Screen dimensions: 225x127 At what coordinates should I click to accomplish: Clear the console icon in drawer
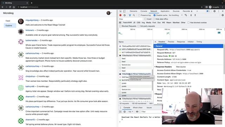[124, 112]
